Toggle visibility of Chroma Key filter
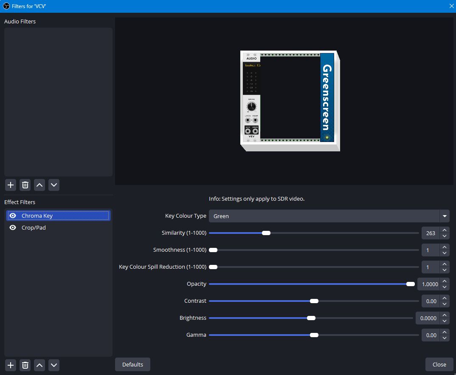 (x=13, y=216)
